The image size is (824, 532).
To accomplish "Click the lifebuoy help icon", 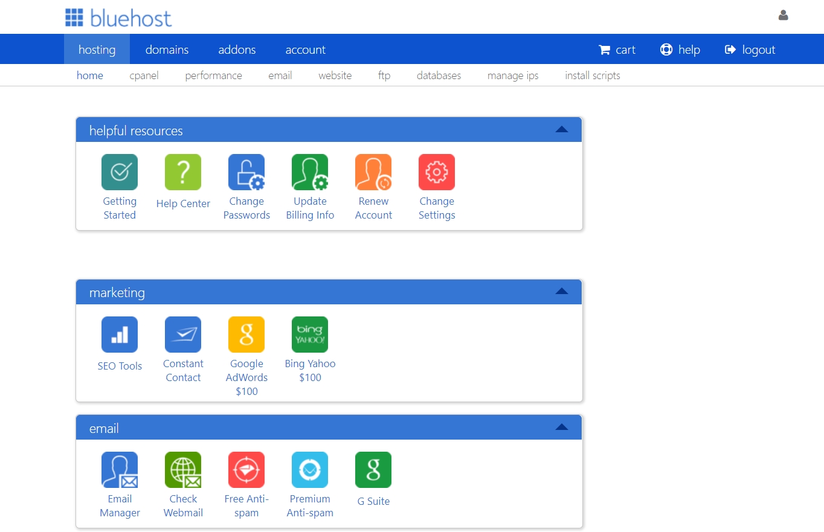I will point(666,50).
